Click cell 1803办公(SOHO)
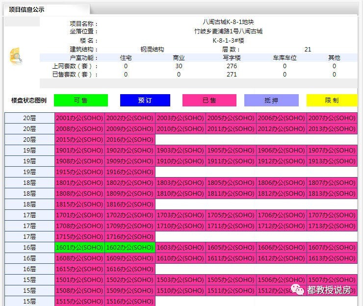The height and width of the screenshot is (306, 363). click(x=181, y=183)
